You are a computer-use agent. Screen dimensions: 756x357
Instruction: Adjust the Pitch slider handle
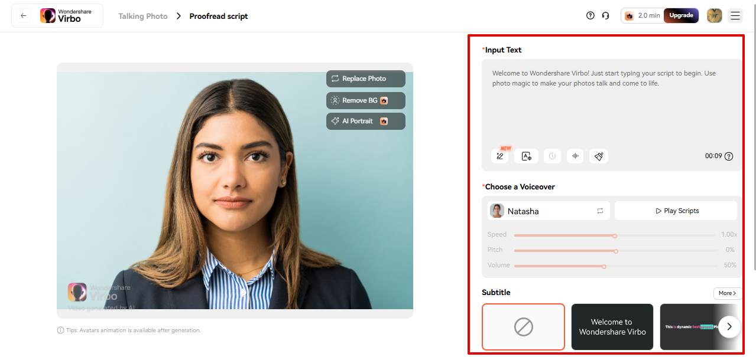pos(616,251)
